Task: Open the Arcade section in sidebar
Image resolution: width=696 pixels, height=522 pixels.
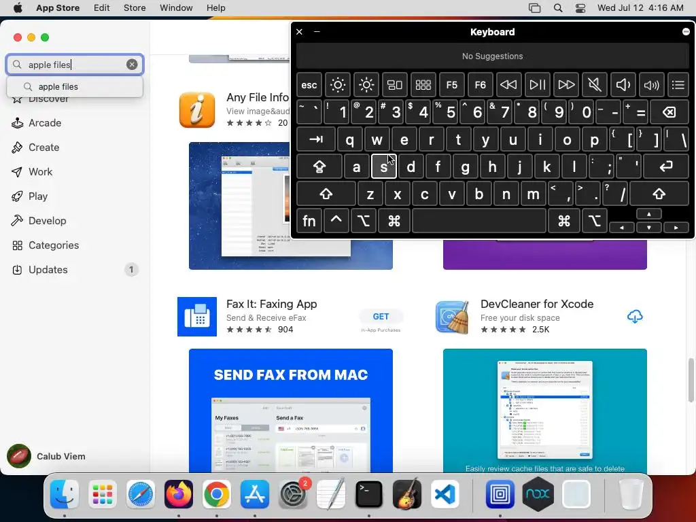Action: (45, 123)
